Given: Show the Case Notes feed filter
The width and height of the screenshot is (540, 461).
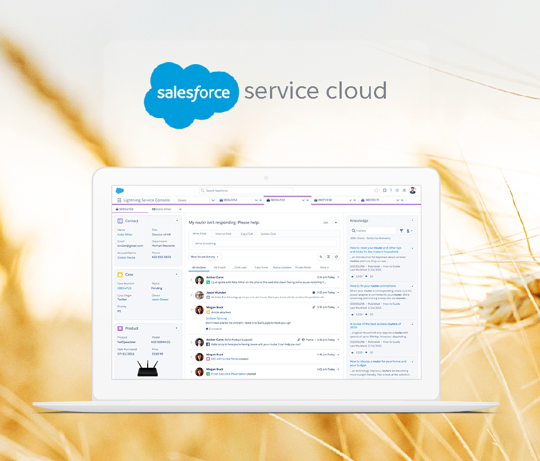Looking at the screenshot, I should pyautogui.click(x=261, y=268).
